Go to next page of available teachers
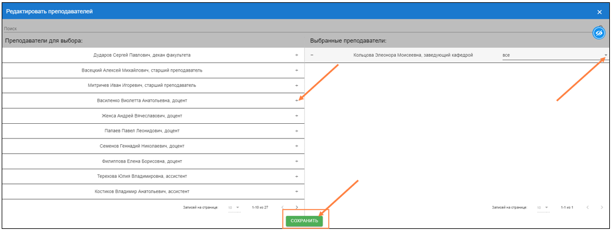Image resolution: width=611 pixels, height=230 pixels. click(296, 208)
